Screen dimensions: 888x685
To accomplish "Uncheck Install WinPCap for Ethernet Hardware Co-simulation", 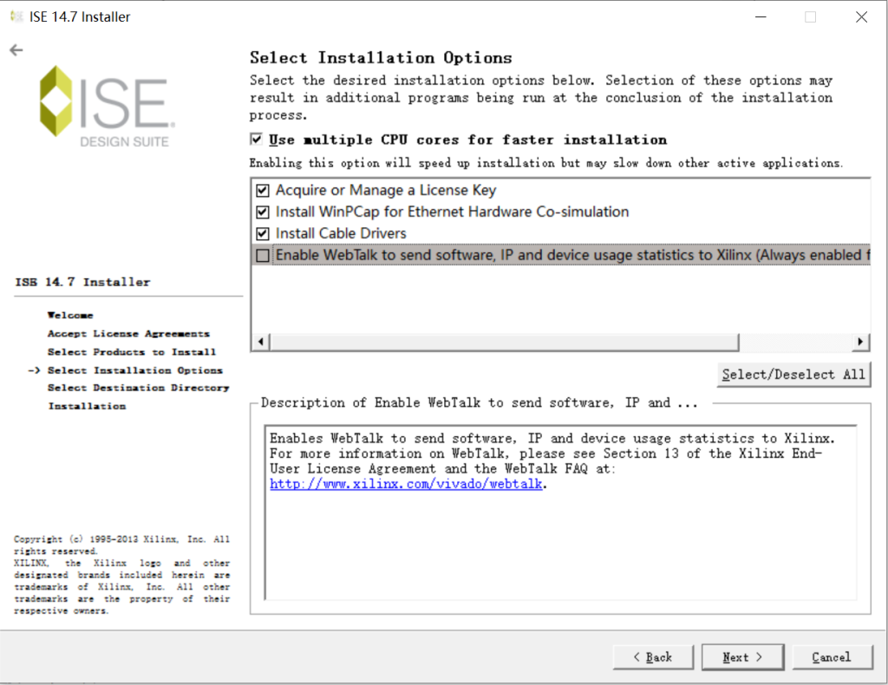I will 263,212.
